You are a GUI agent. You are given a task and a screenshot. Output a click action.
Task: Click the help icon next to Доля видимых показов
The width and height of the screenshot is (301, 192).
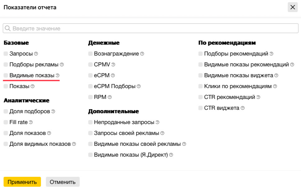click(74, 144)
